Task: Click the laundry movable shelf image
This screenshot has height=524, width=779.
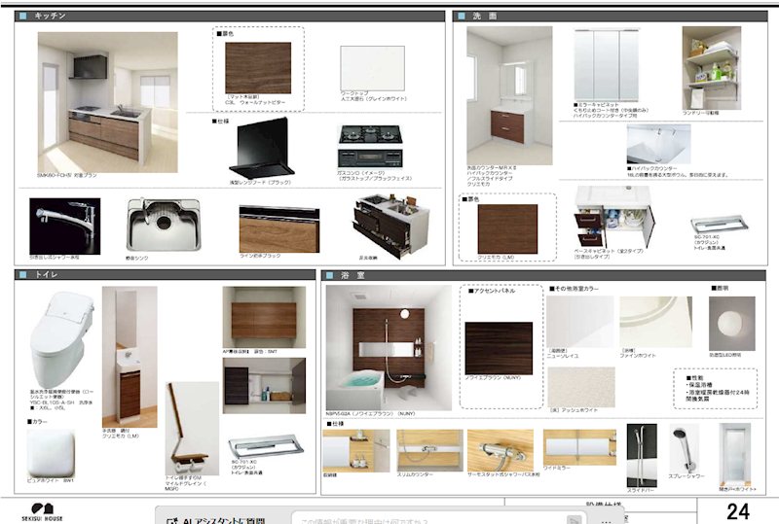Action: [712, 68]
